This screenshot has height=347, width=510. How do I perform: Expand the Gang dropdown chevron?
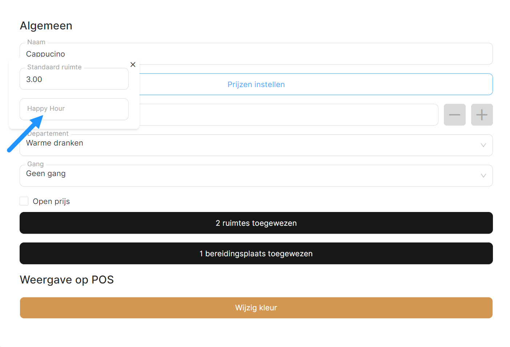point(483,176)
